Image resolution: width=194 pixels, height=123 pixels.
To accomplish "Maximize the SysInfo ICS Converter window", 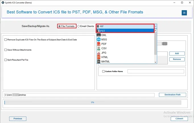I will (182, 3).
